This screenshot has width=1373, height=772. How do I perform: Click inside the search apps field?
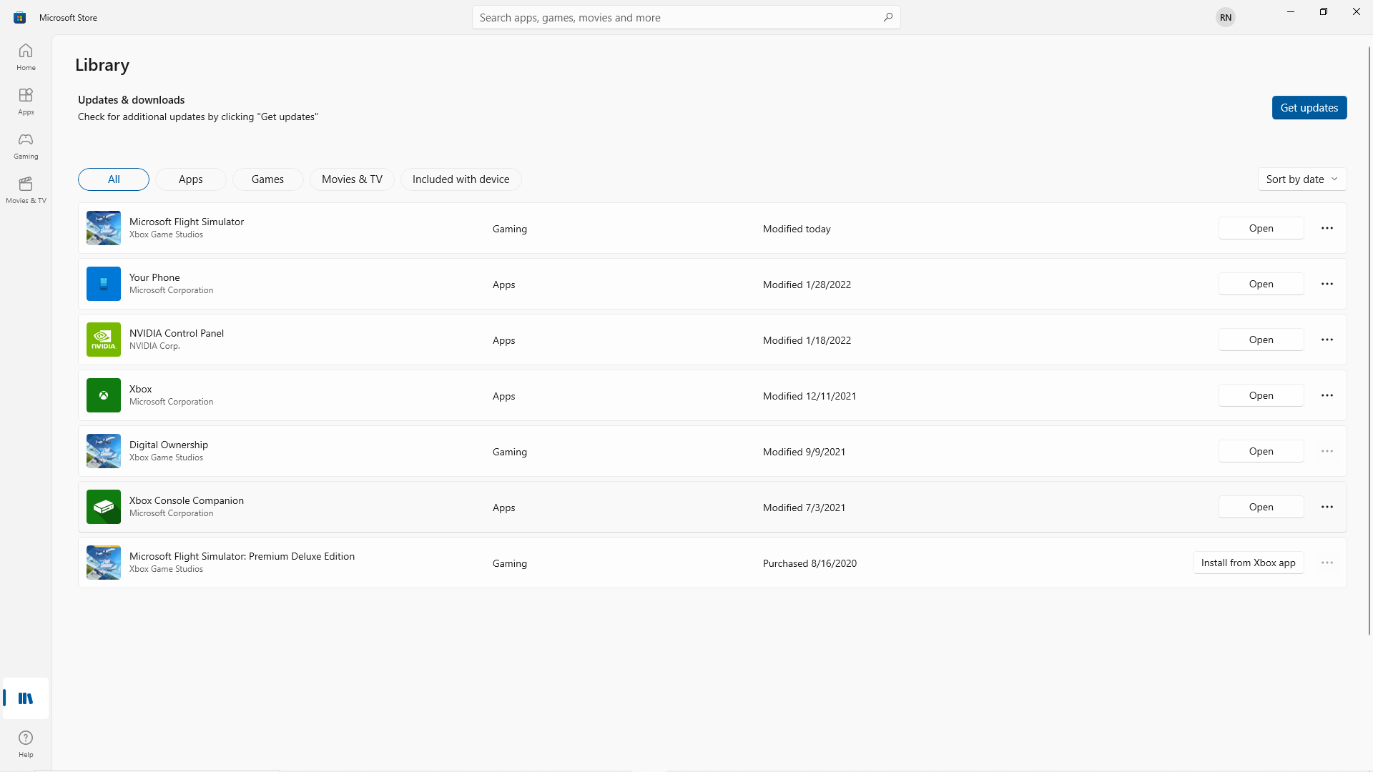click(x=686, y=16)
